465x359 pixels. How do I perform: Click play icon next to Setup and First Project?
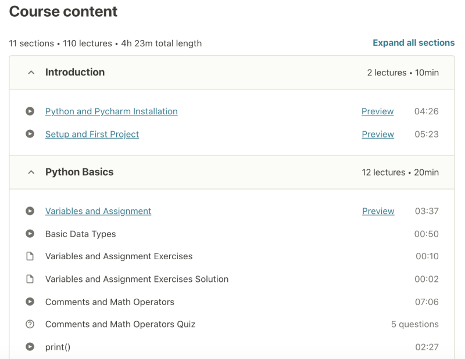pyautogui.click(x=30, y=134)
